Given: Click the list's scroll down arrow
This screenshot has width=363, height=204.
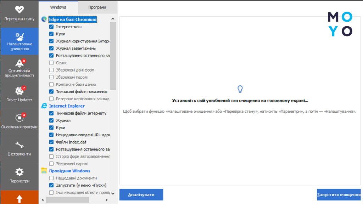Looking at the screenshot, I should click(x=113, y=193).
